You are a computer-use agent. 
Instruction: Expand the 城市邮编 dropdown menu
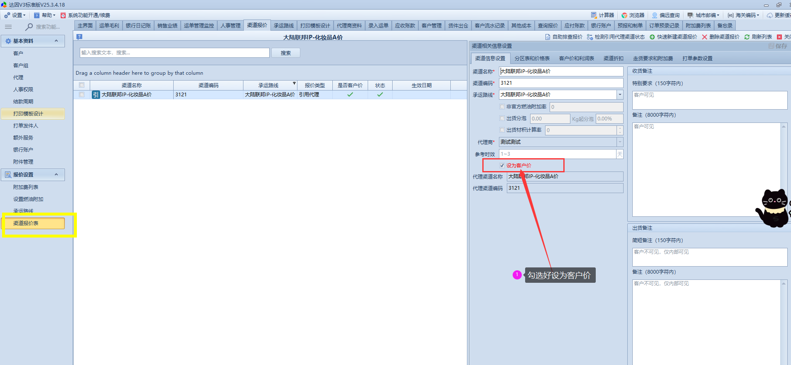pyautogui.click(x=717, y=15)
